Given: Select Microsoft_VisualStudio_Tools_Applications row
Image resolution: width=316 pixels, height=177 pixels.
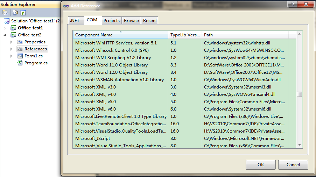Looking at the screenshot, I should [185, 146].
